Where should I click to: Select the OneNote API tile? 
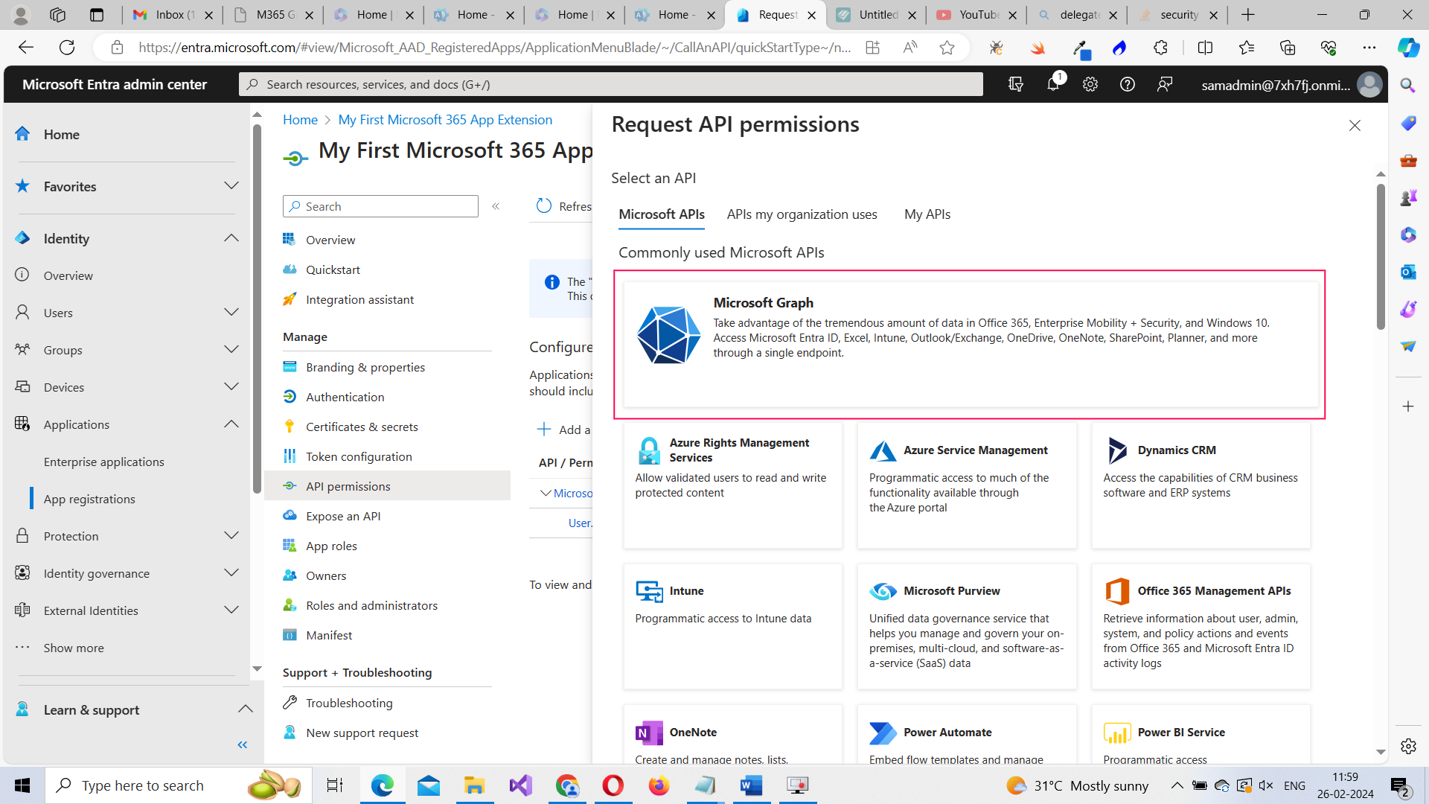click(x=732, y=732)
